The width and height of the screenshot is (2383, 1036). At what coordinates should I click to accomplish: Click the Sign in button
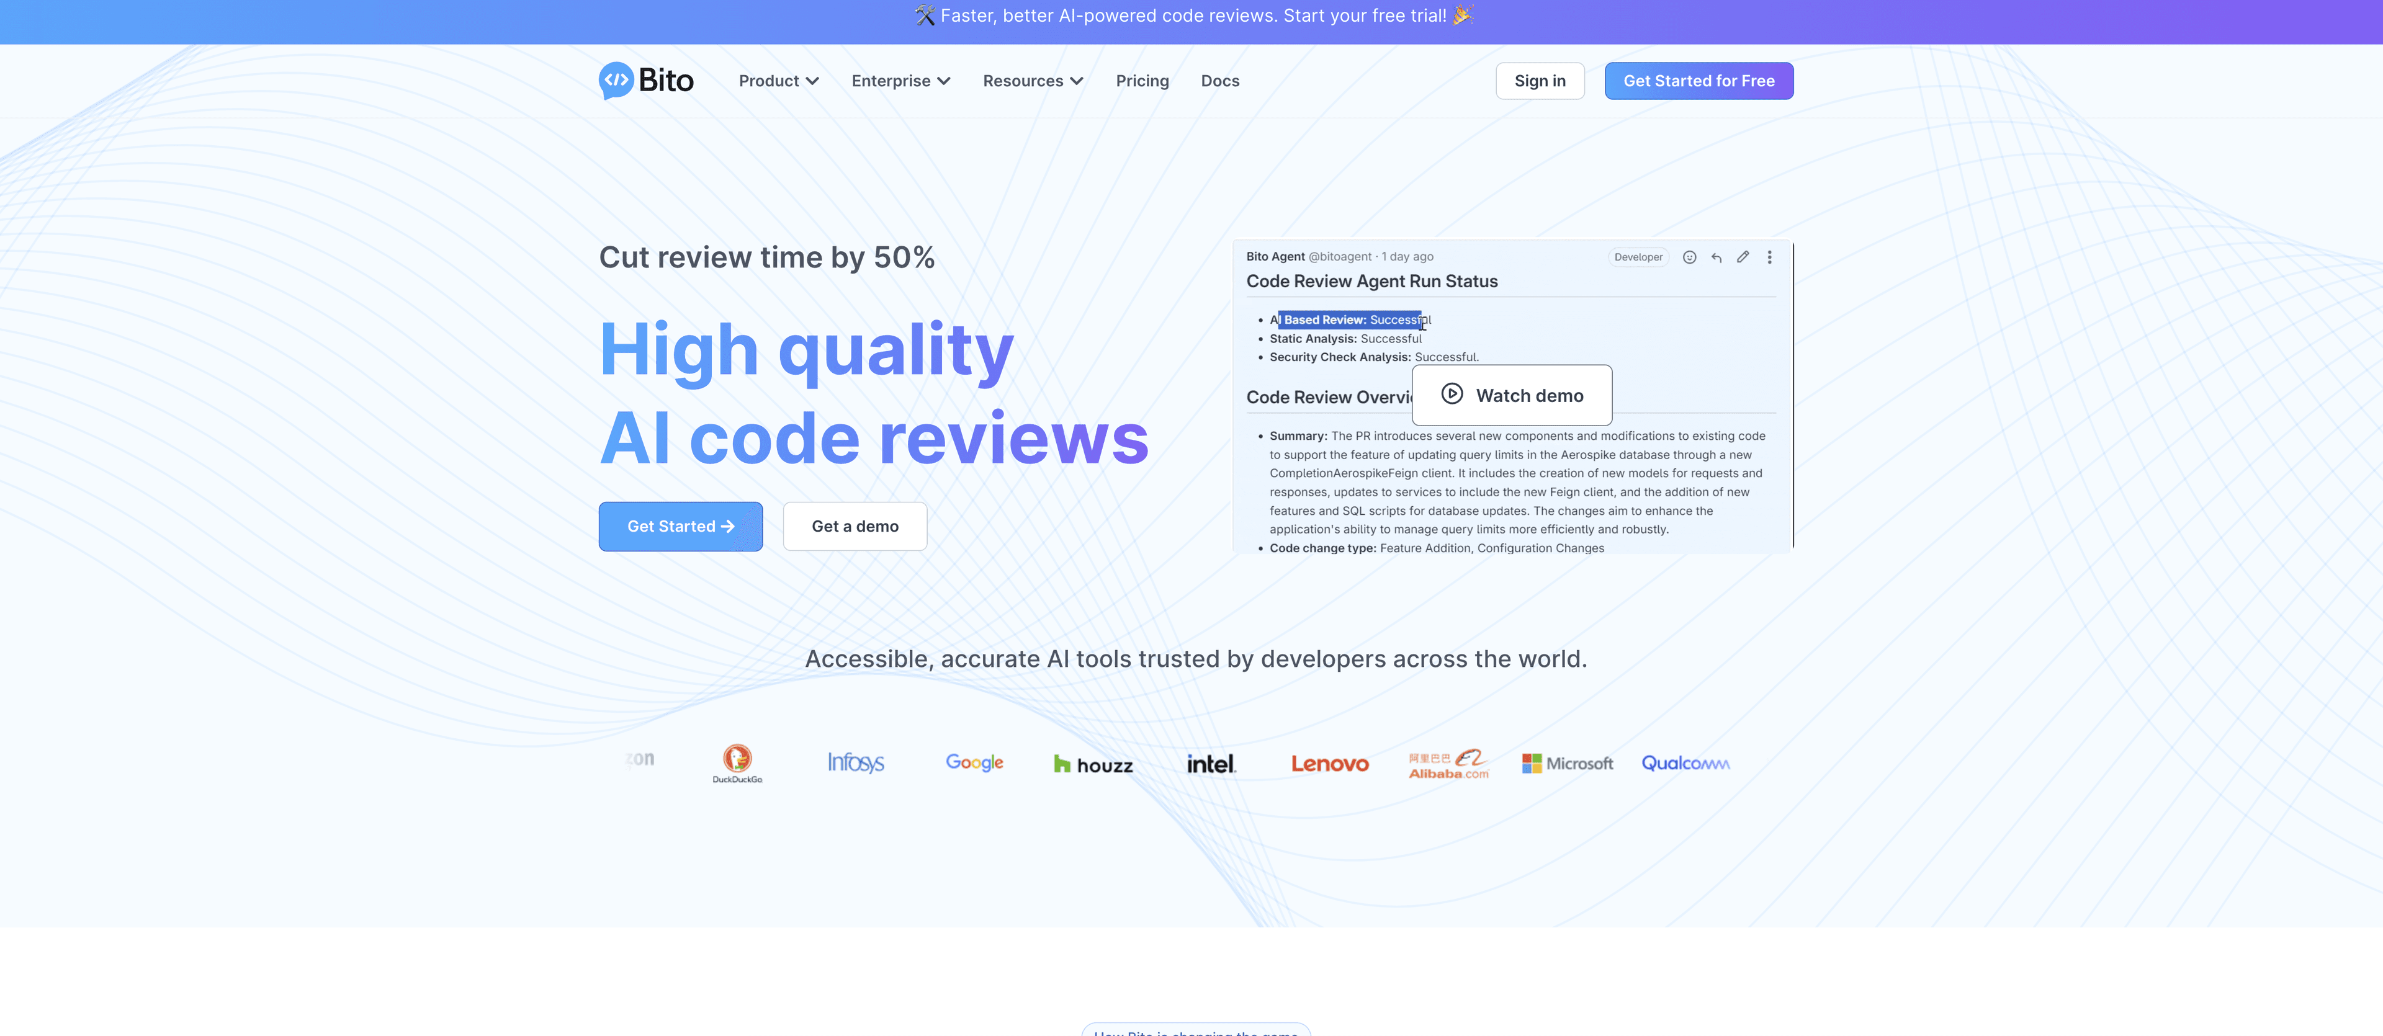[1540, 81]
